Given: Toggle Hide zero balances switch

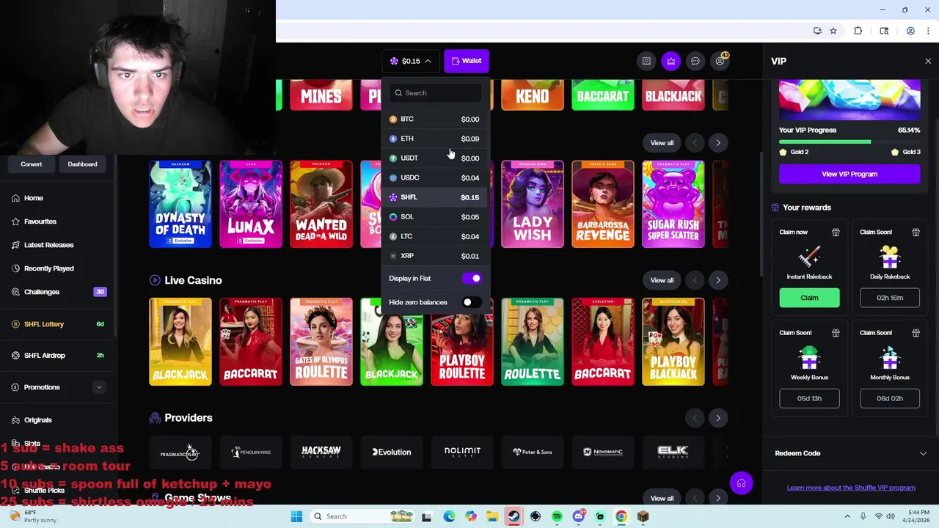Looking at the screenshot, I should tap(472, 302).
